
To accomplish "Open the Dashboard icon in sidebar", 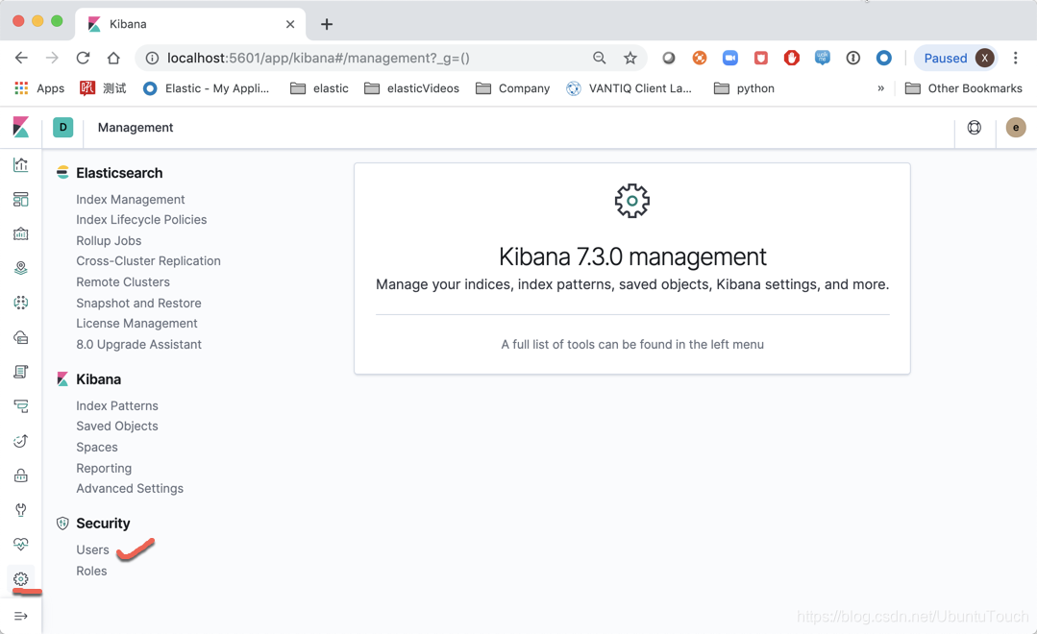I will tap(20, 199).
